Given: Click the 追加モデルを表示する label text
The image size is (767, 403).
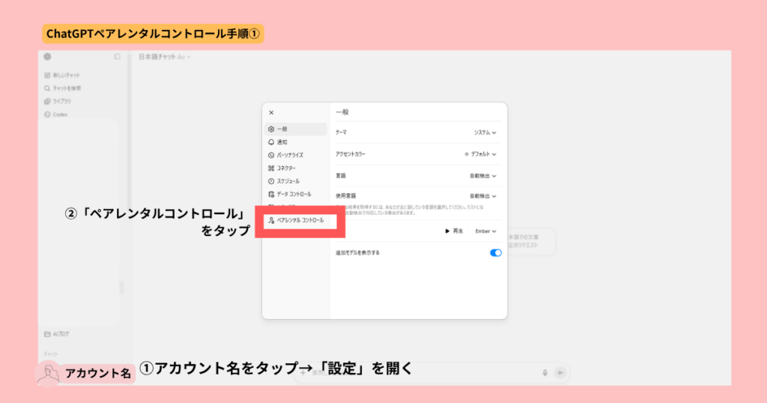Looking at the screenshot, I should tap(357, 253).
